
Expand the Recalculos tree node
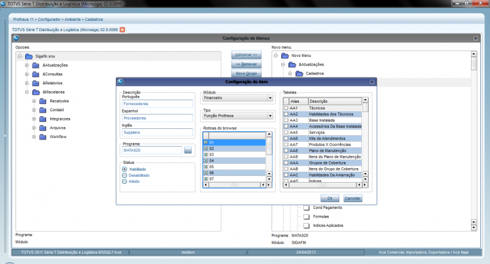coord(34,101)
